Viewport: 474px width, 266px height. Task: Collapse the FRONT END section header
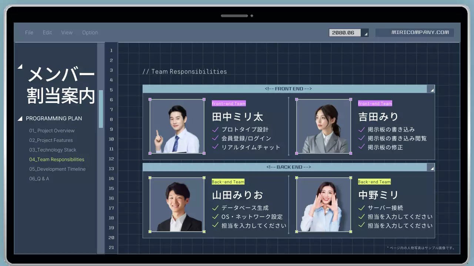tap(289, 89)
